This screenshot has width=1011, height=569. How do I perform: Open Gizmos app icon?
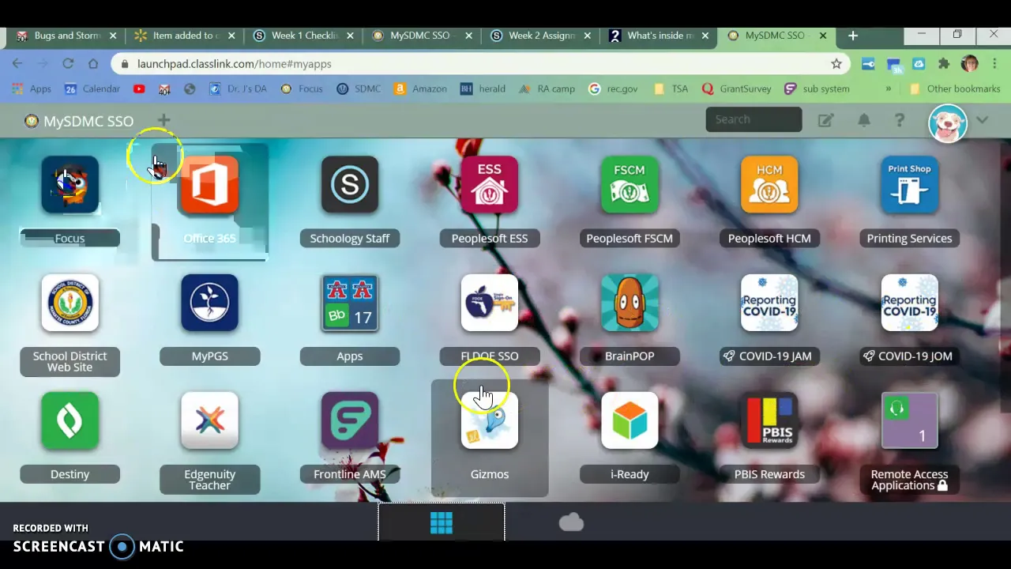pyautogui.click(x=490, y=420)
